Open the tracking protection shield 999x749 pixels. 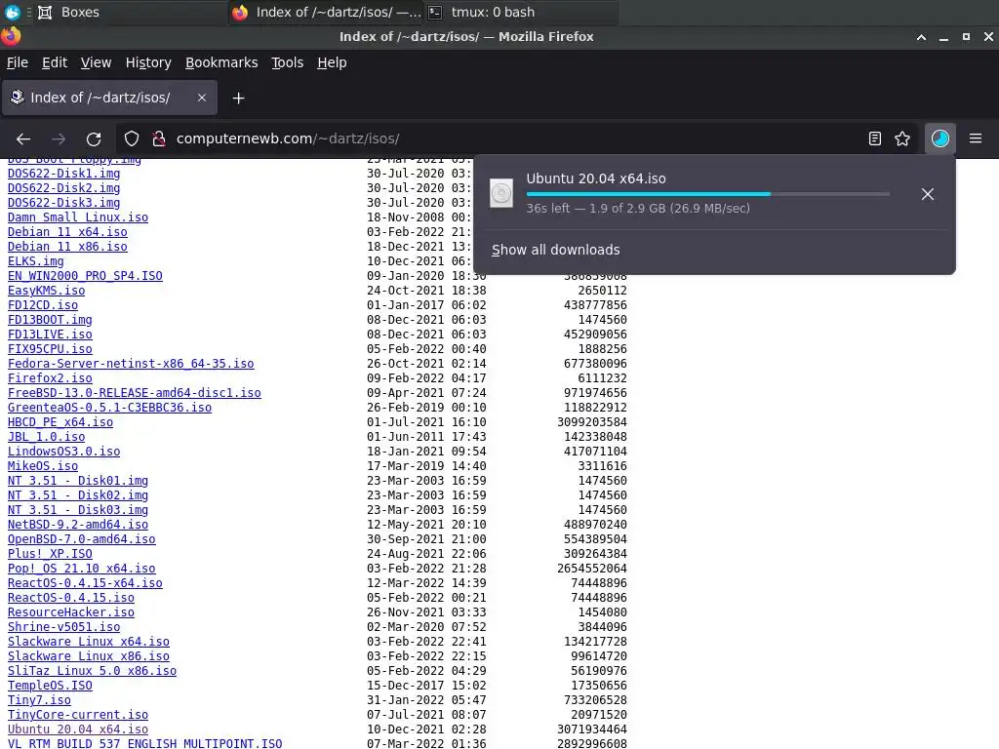pyautogui.click(x=132, y=138)
